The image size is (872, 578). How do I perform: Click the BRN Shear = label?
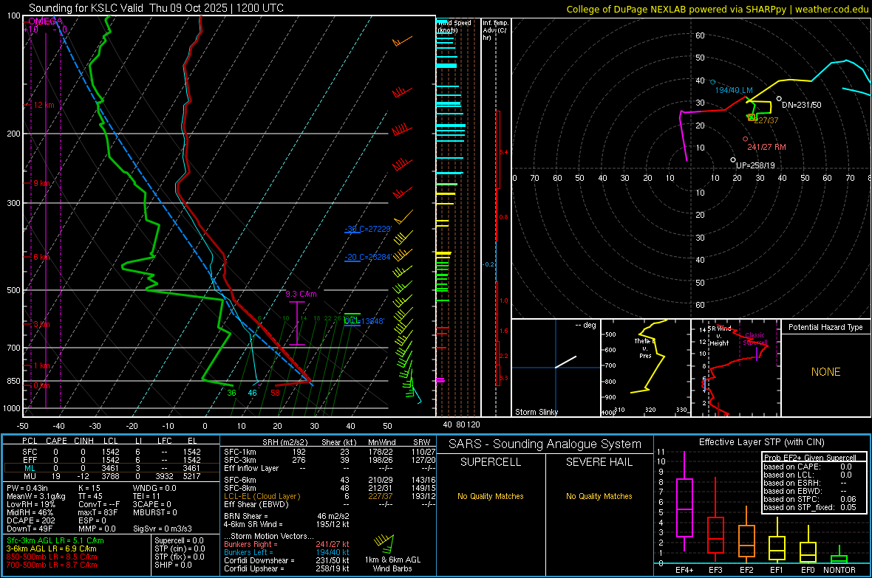246,516
